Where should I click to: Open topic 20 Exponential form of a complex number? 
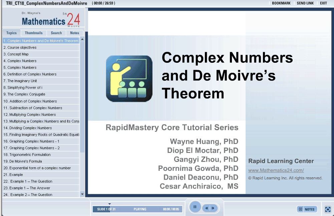coord(41,168)
